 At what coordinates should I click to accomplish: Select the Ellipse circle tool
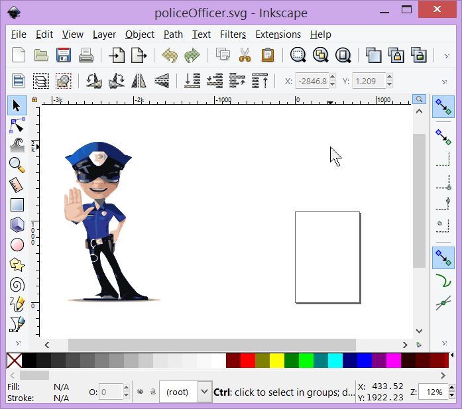(x=17, y=245)
